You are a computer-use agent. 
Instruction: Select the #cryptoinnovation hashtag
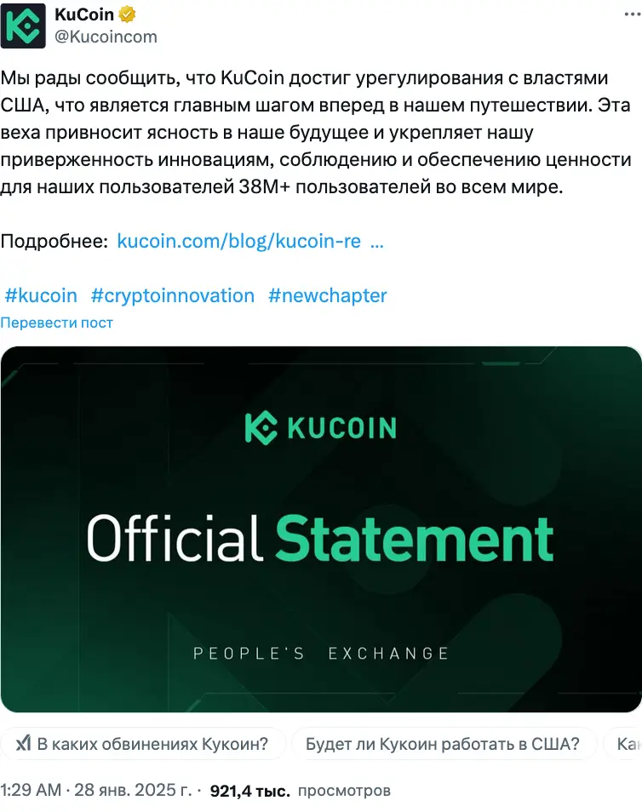click(173, 295)
